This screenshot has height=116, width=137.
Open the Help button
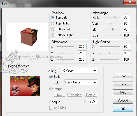123,92
